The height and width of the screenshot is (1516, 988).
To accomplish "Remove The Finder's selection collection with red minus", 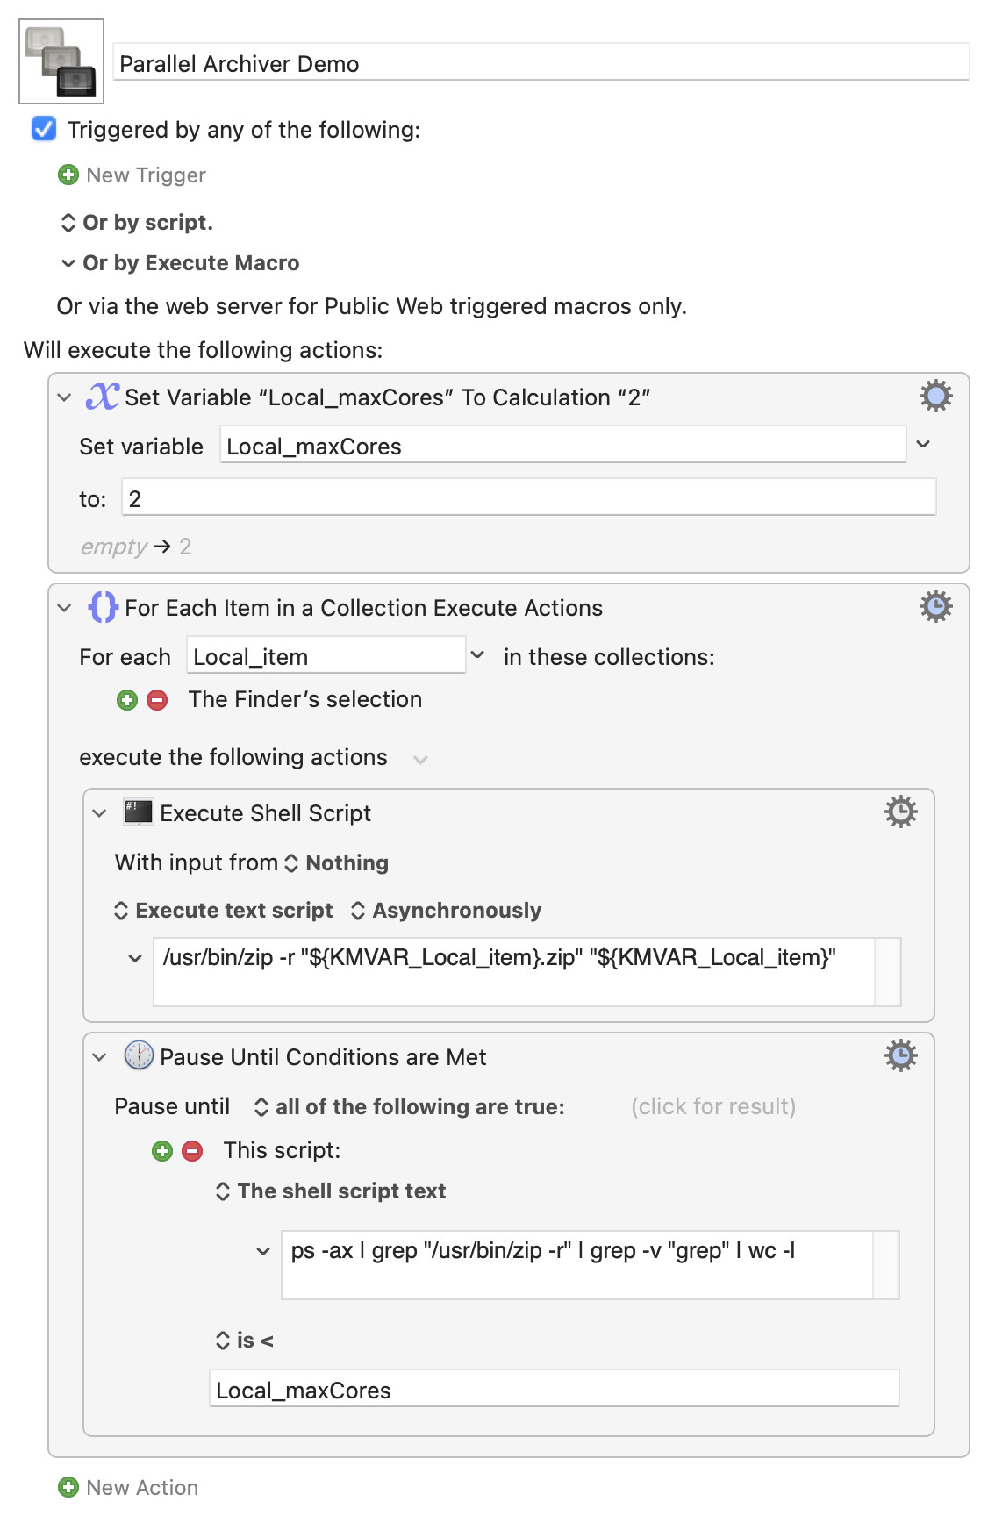I will click(157, 700).
